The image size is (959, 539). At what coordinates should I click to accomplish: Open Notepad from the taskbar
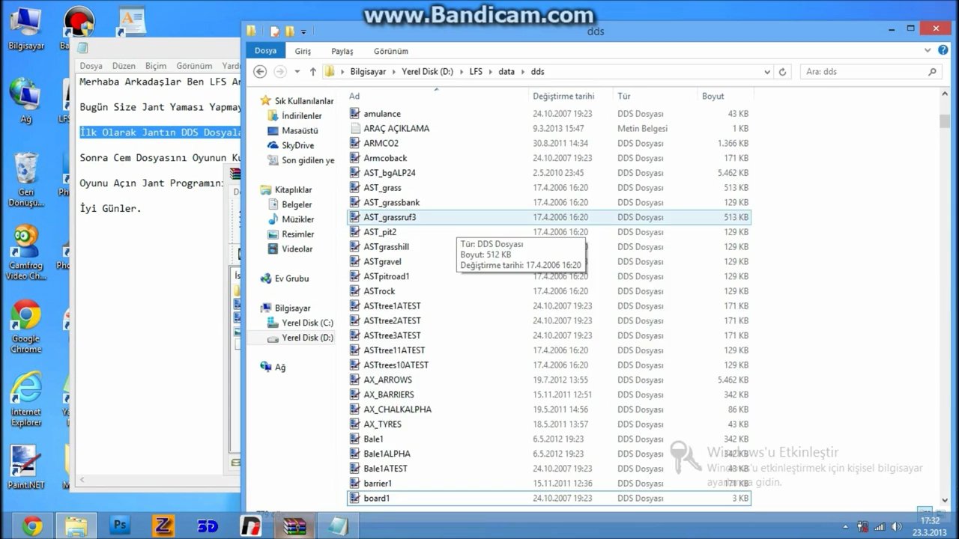pyautogui.click(x=338, y=526)
